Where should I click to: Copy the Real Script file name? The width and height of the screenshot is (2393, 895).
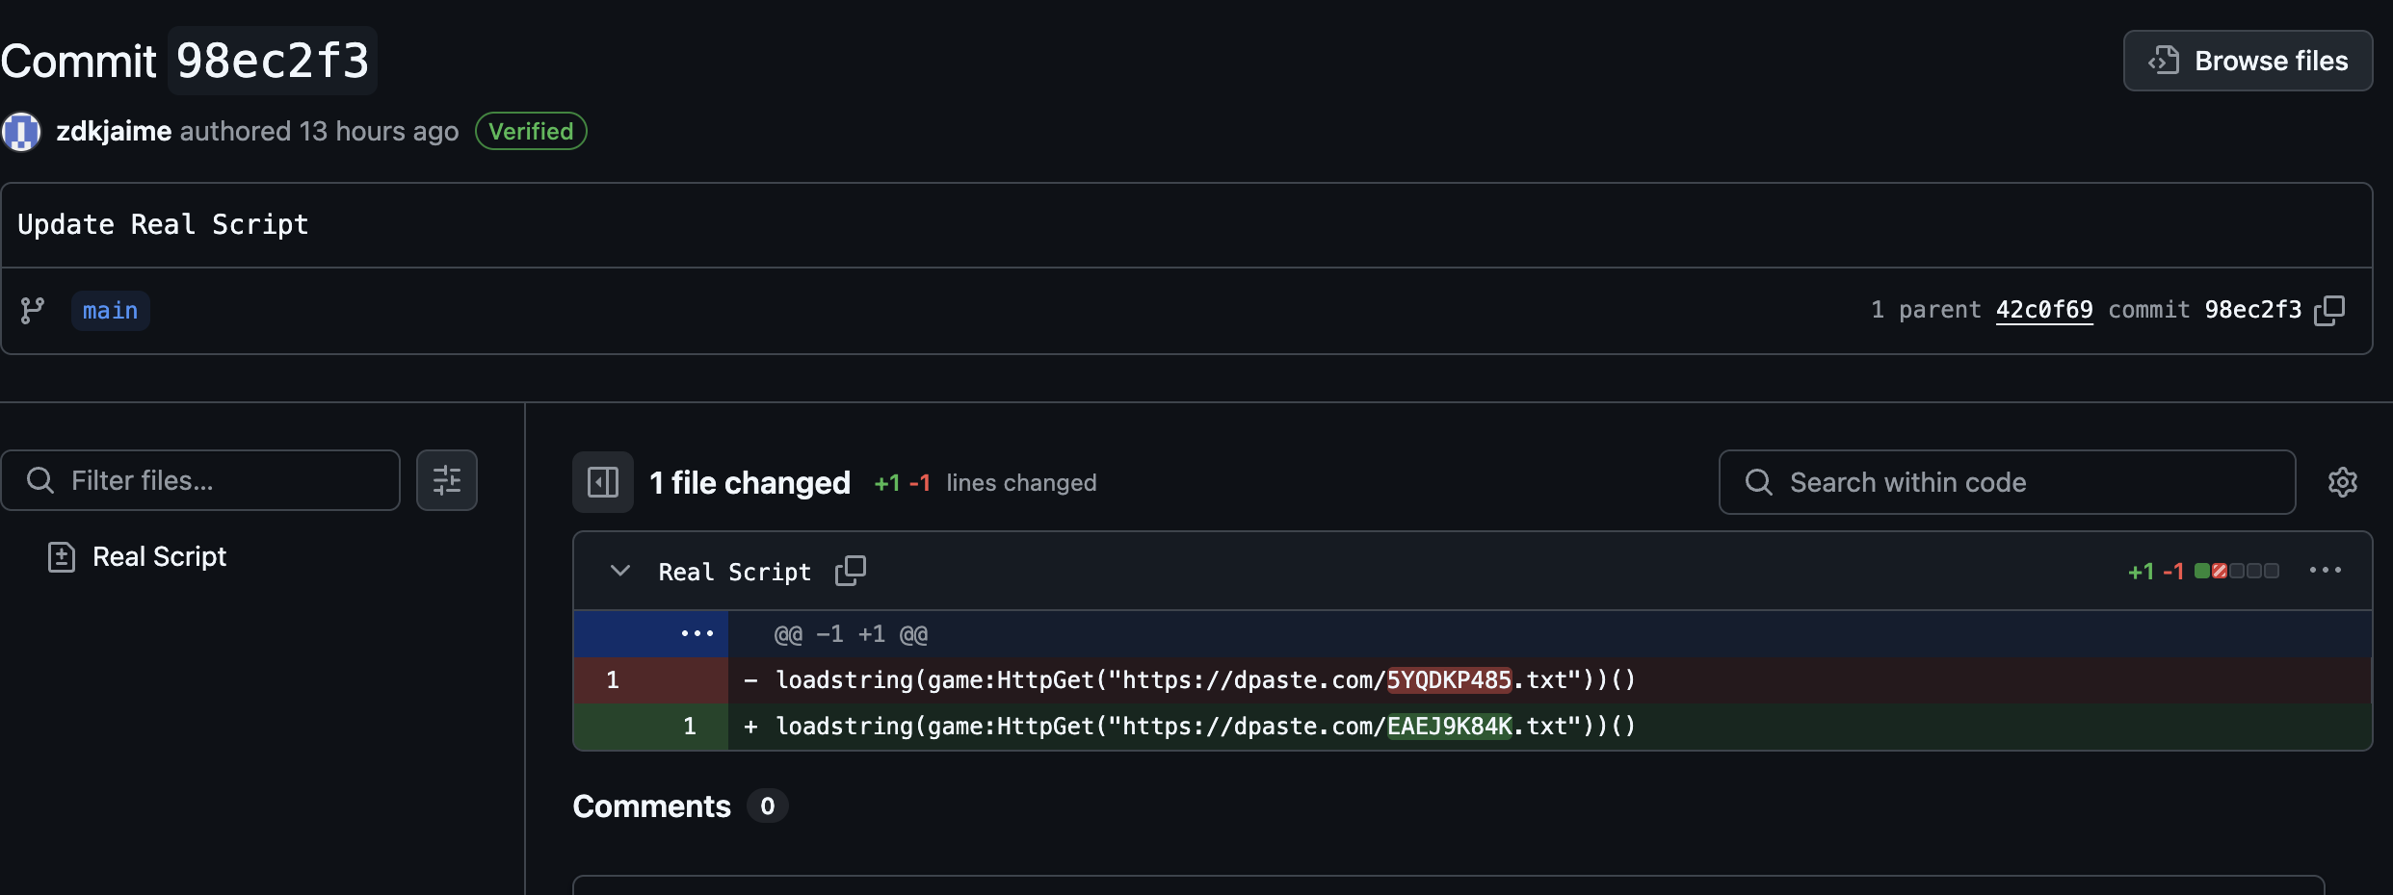[x=851, y=570]
